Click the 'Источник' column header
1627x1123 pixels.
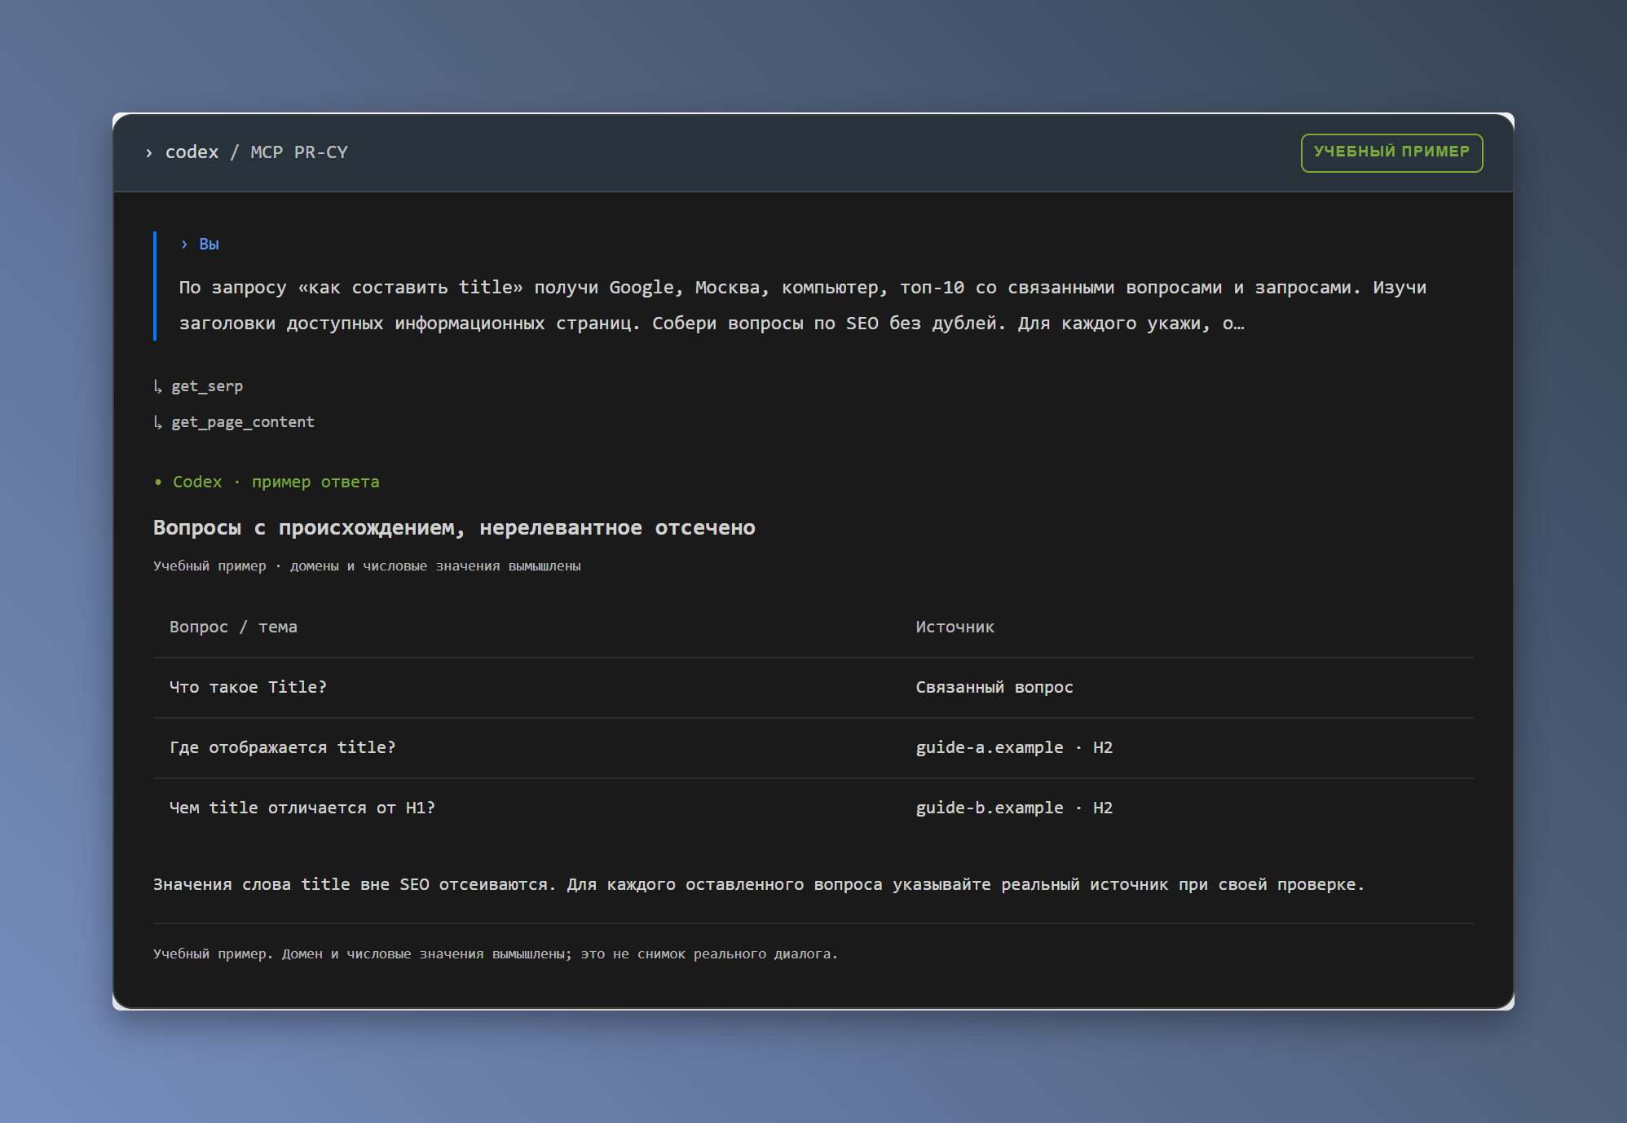pyautogui.click(x=955, y=627)
